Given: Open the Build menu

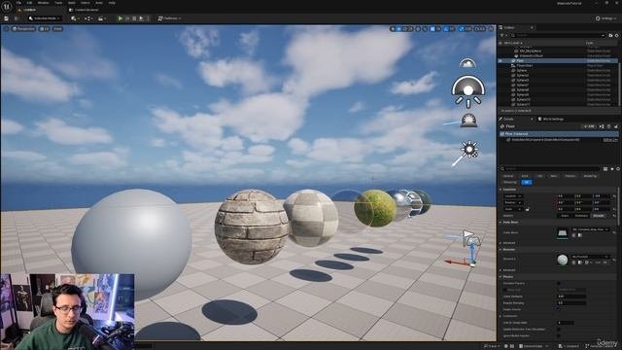Looking at the screenshot, I should tap(72, 3).
